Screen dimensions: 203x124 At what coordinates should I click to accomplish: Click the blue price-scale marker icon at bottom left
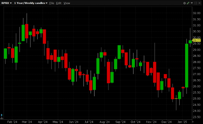click(2, 115)
